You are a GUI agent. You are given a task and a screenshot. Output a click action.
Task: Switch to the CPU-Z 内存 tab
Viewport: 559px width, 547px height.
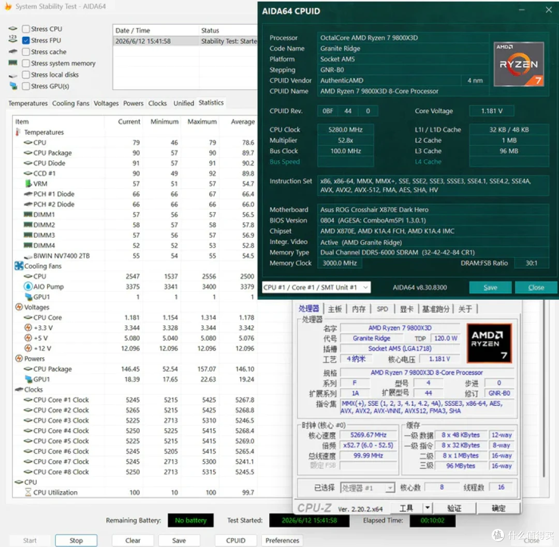(358, 309)
